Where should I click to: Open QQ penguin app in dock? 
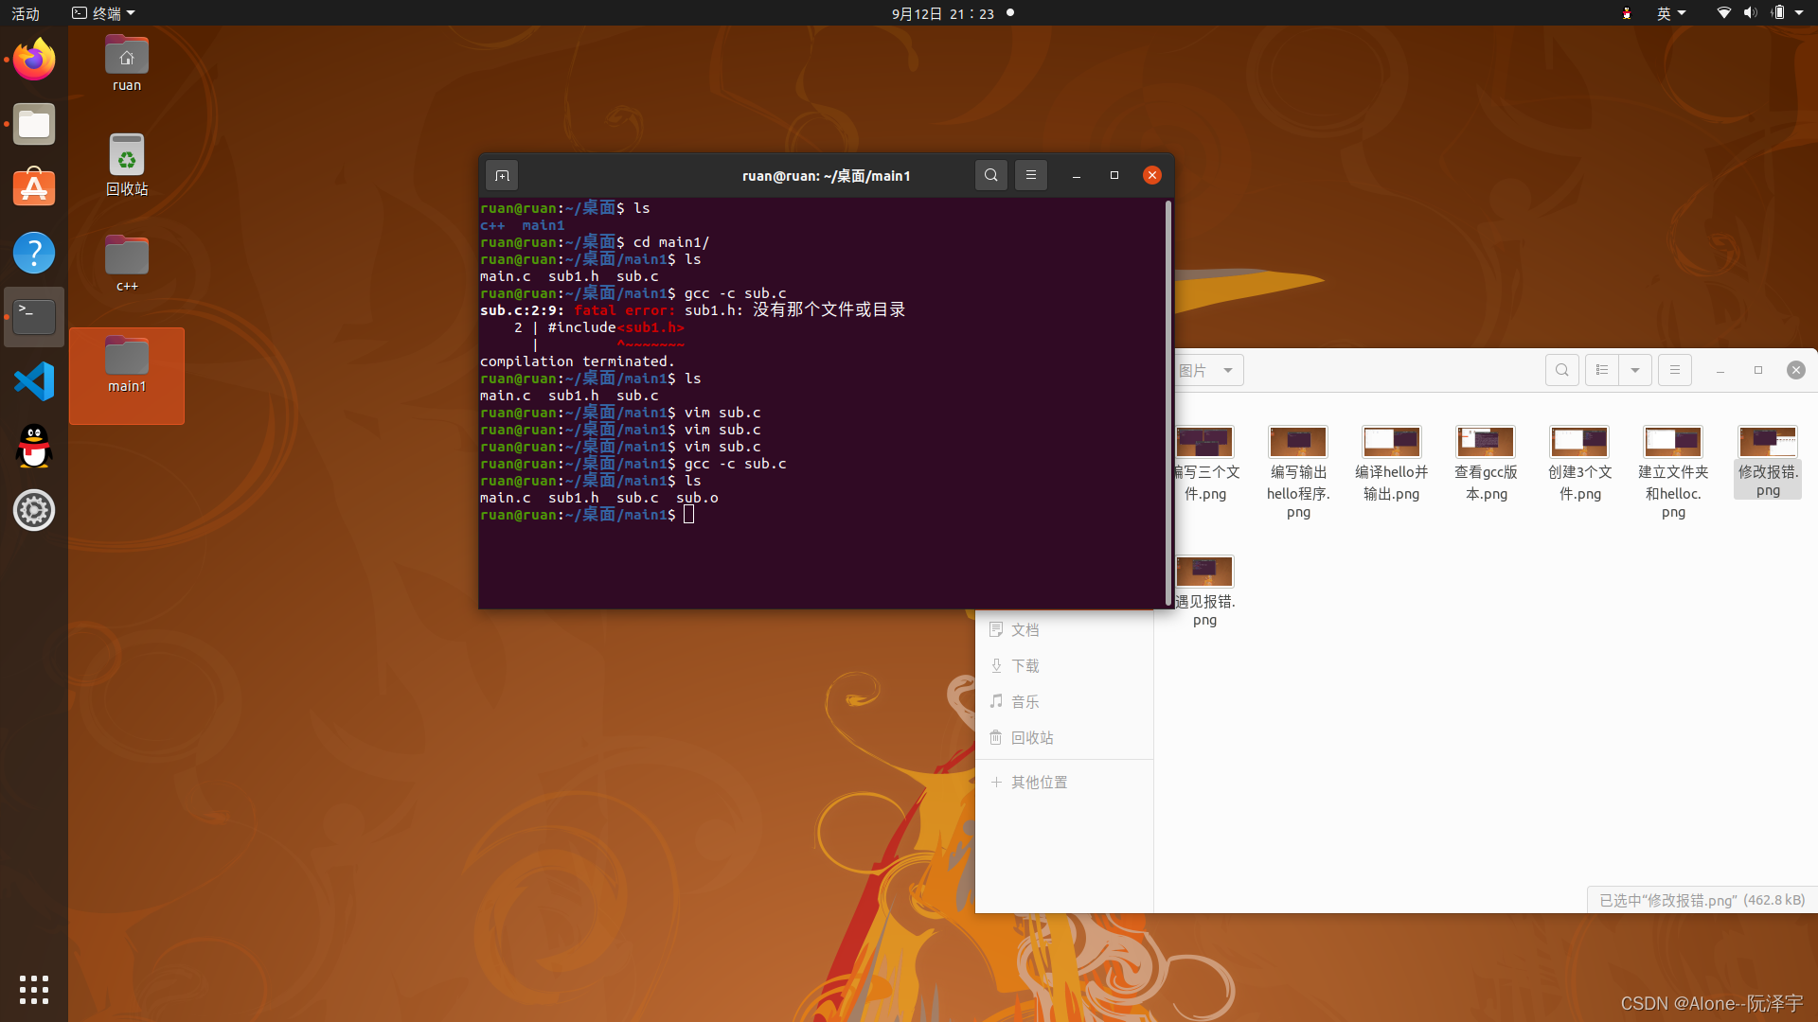coord(34,446)
